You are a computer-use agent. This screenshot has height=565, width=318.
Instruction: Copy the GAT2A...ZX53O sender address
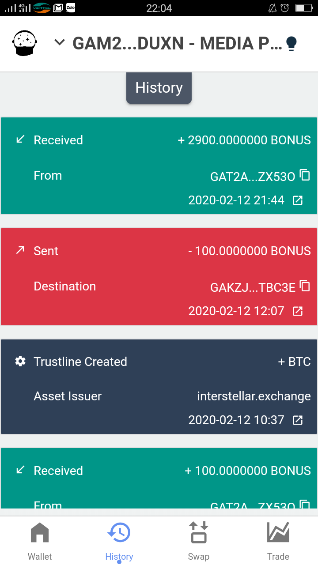(x=305, y=175)
